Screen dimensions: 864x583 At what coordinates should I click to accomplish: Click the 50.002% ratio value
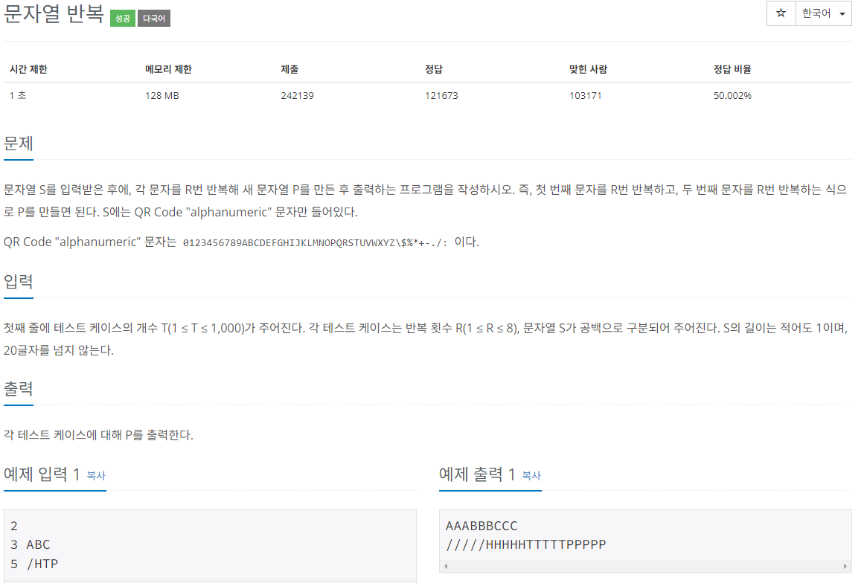[732, 95]
